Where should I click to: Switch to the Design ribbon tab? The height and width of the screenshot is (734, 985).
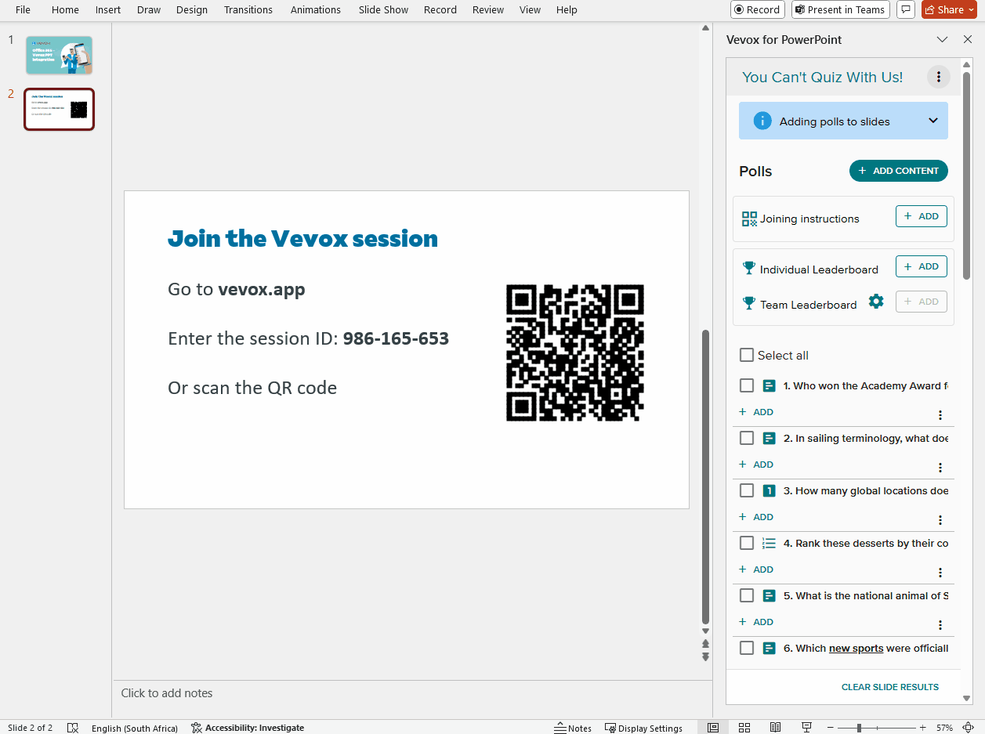(x=192, y=9)
